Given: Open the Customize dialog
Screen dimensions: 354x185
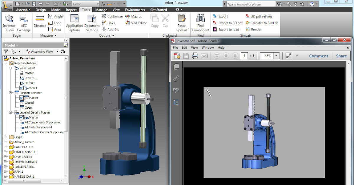Looking at the screenshot, I should 112,16.
